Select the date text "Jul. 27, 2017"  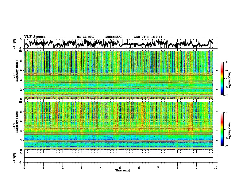coord(86,37)
